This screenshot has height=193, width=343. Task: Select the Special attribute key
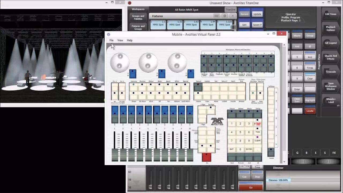[185, 87]
